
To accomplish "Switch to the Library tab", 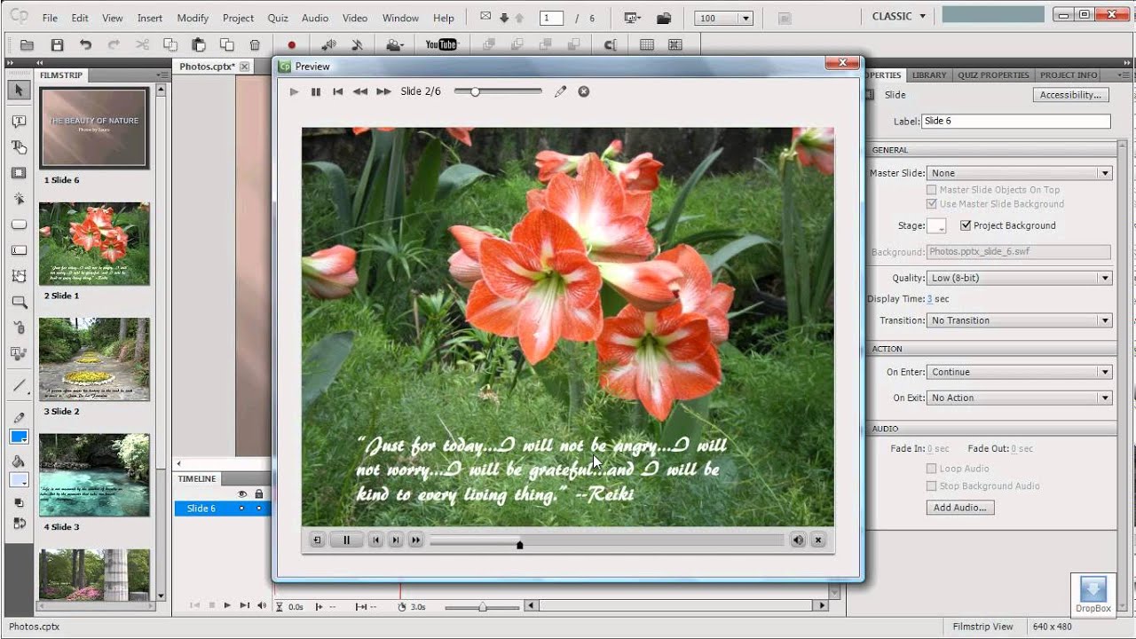I will pos(929,75).
